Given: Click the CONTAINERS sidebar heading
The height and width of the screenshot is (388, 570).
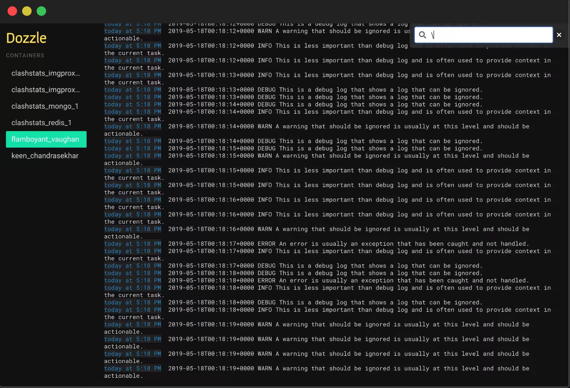Looking at the screenshot, I should [25, 55].
